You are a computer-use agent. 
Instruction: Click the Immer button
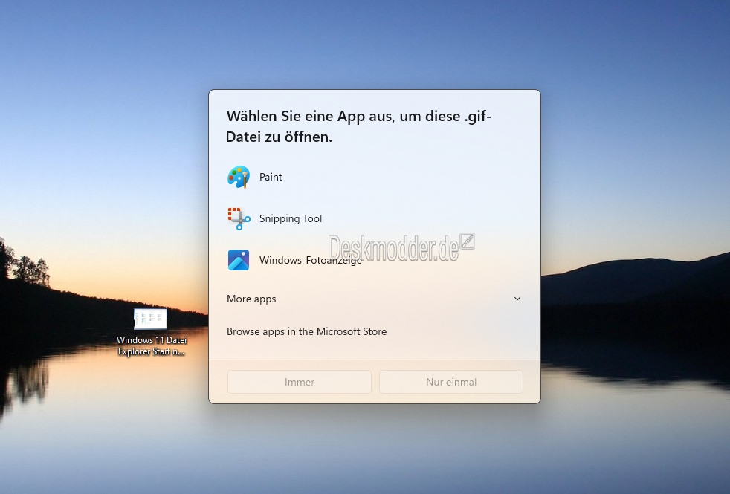(x=300, y=382)
